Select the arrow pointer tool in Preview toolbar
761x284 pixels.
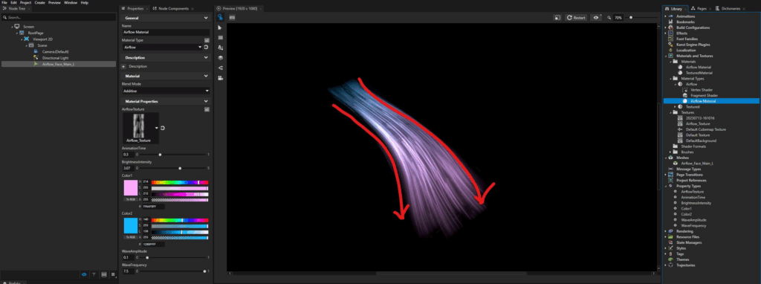(220, 28)
